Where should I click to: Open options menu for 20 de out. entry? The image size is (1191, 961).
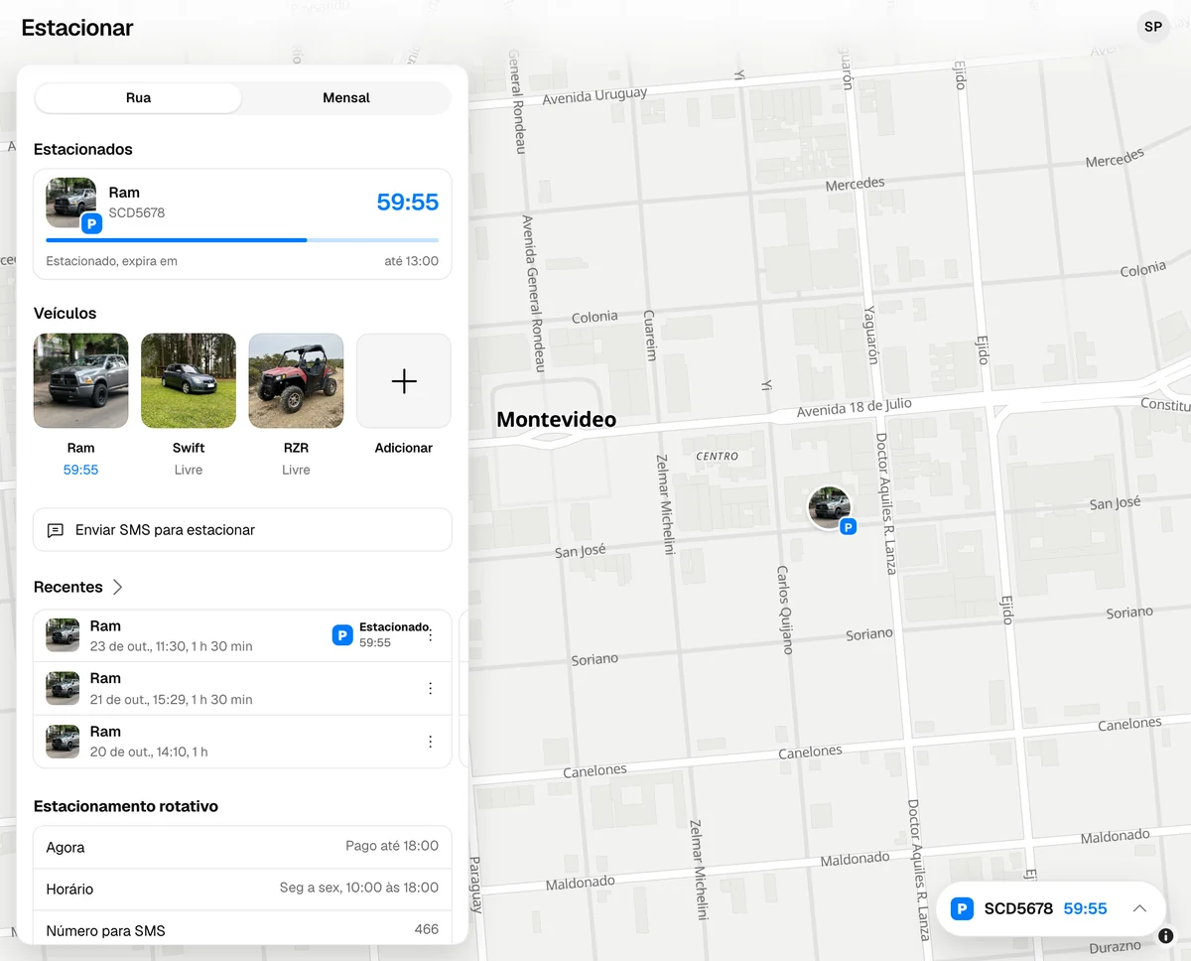(x=430, y=742)
